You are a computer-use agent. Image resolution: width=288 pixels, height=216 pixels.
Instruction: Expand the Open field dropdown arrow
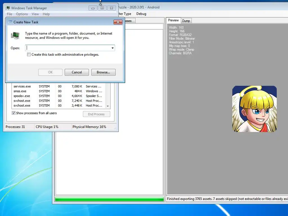coord(112,48)
